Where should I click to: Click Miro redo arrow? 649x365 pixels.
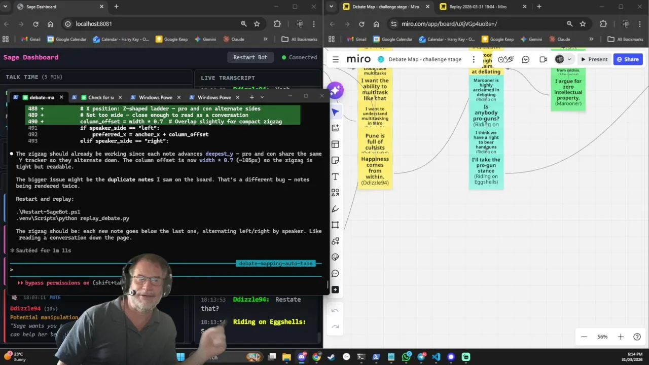tap(335, 326)
